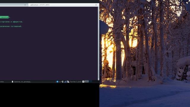Switch the 'en' keyboard layout indicator

pos(60,82)
